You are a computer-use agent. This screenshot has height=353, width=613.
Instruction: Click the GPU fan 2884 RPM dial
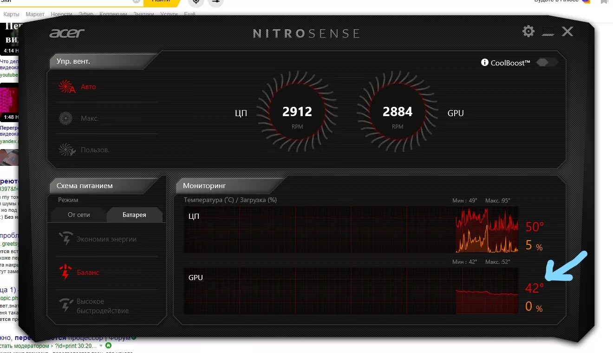(x=398, y=112)
